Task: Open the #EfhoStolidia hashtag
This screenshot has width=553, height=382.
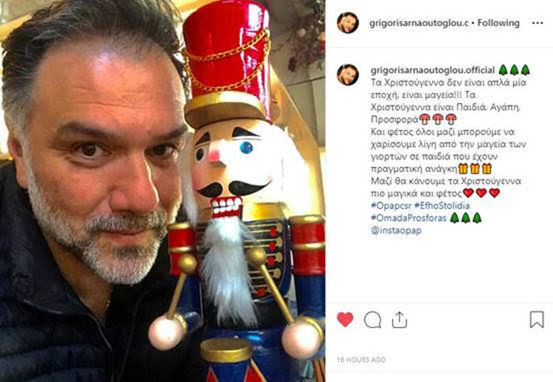Action: coord(442,205)
